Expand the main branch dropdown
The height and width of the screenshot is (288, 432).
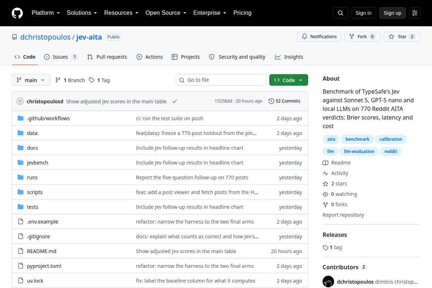[31, 80]
